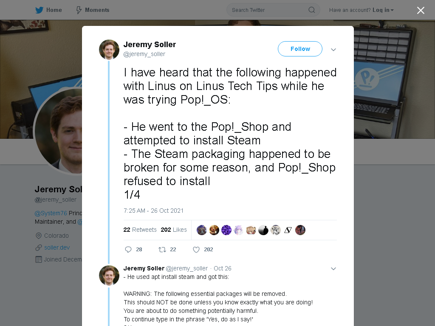The height and width of the screenshot is (326, 435).
Task: Open the @System76 profile mention
Action: point(51,213)
